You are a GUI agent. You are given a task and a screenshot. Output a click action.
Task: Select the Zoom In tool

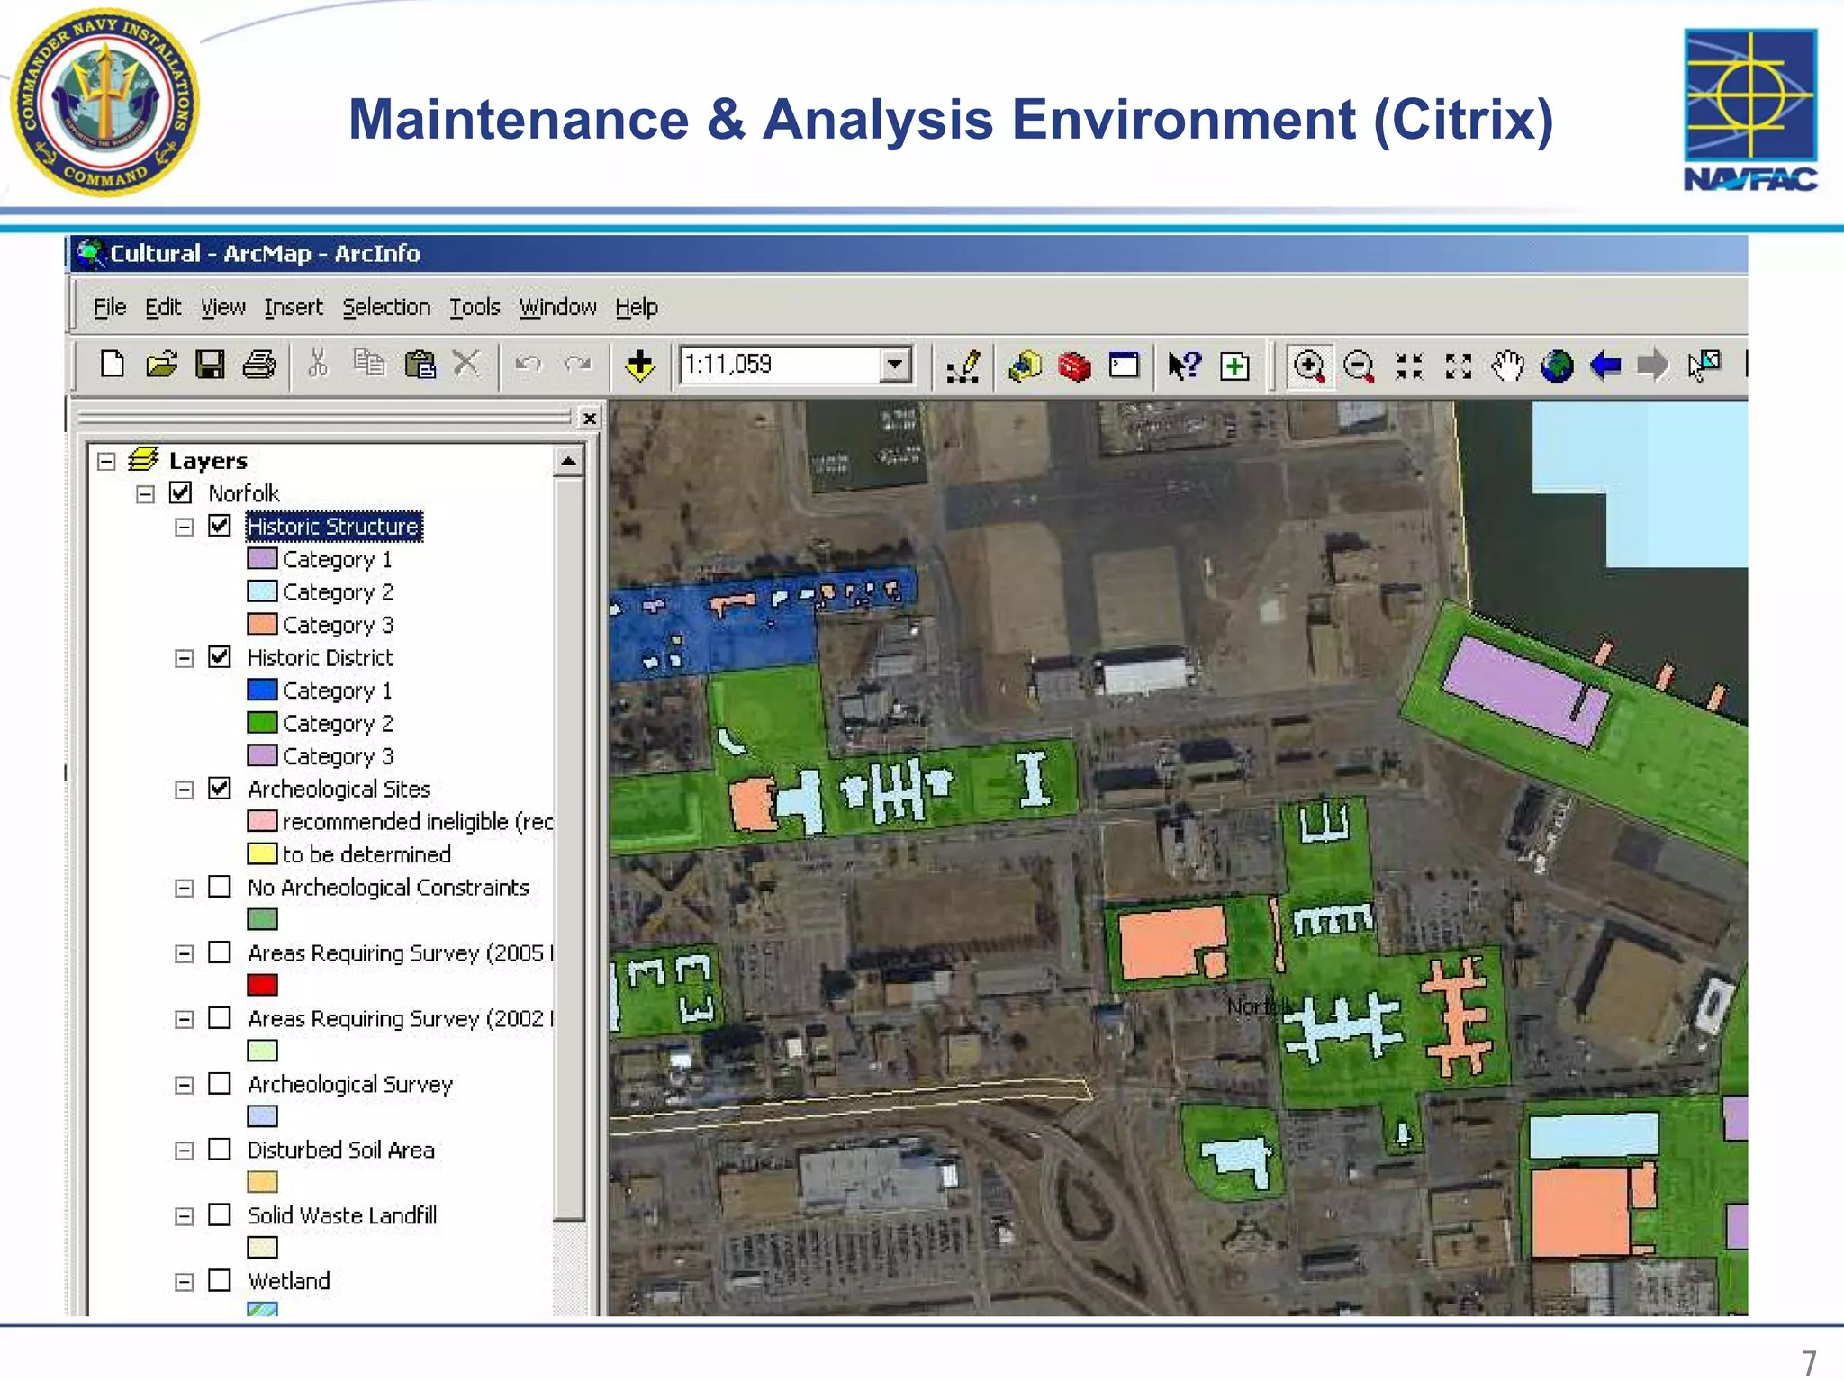pyautogui.click(x=1309, y=366)
